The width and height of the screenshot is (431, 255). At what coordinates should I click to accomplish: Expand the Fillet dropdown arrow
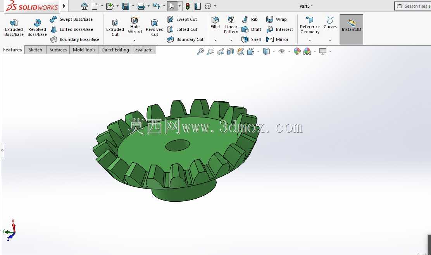[215, 40]
